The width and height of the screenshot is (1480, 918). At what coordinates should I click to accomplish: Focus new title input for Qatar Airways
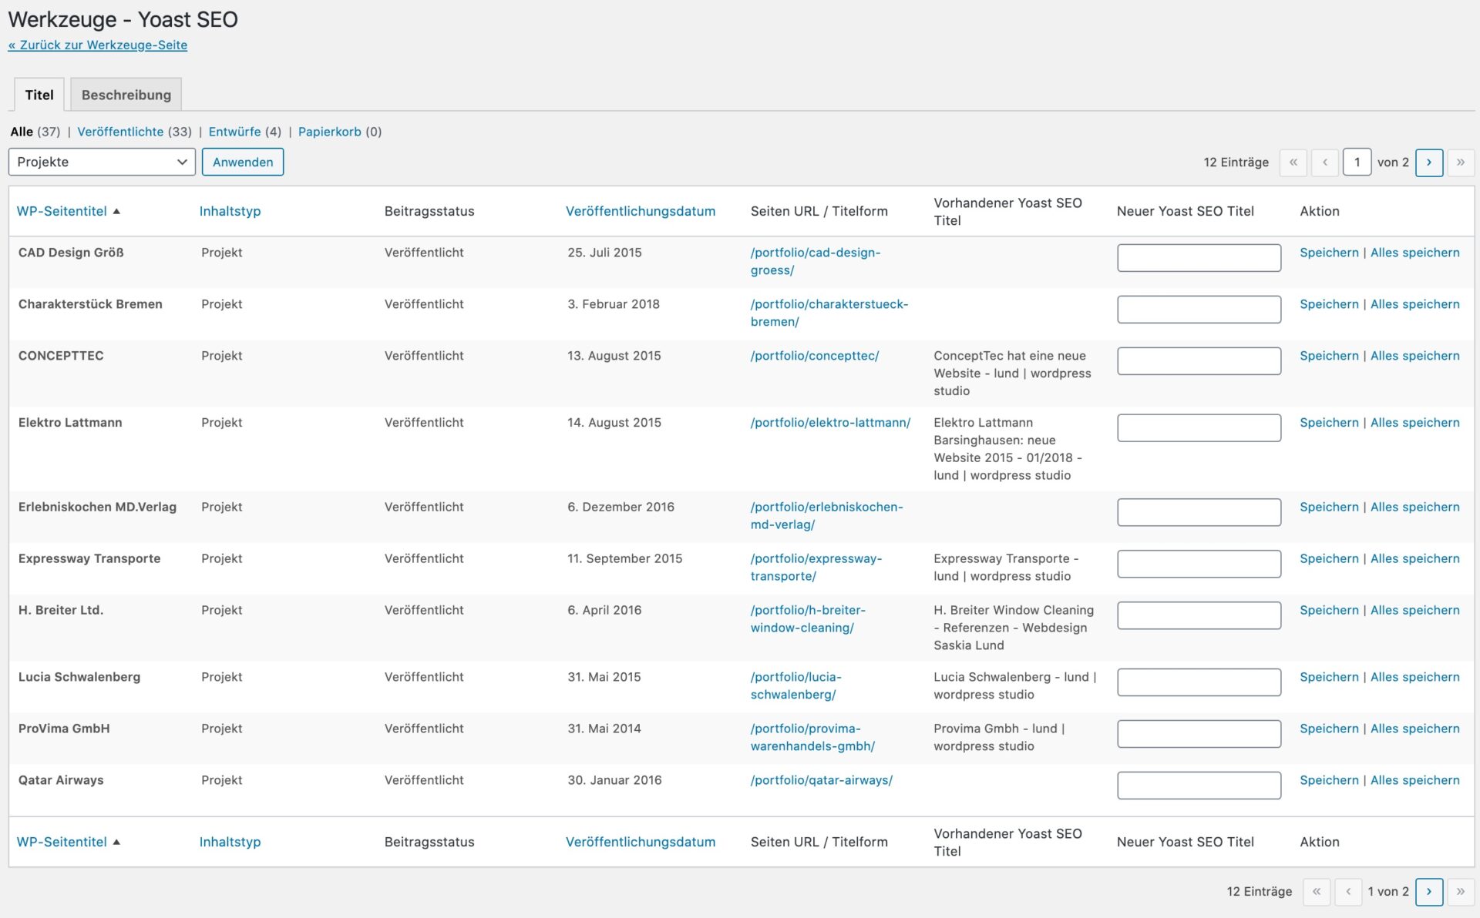tap(1199, 786)
